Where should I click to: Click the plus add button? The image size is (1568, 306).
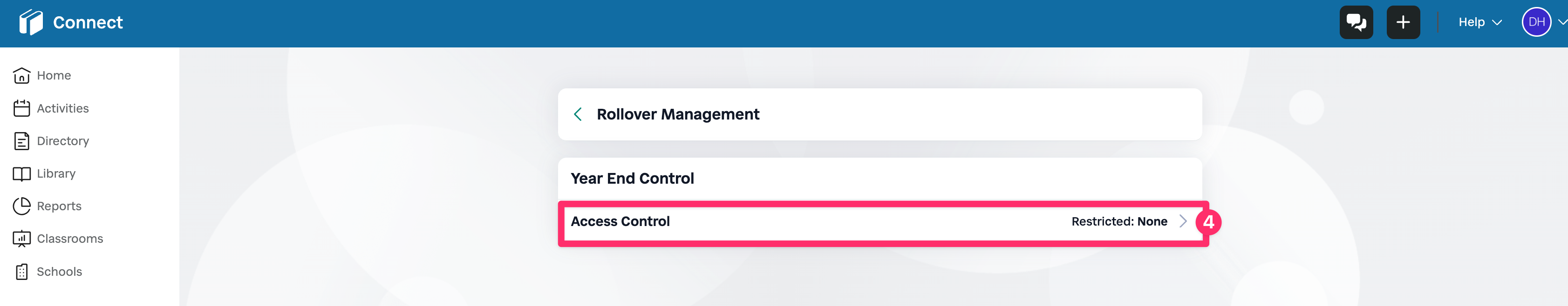[x=1403, y=22]
